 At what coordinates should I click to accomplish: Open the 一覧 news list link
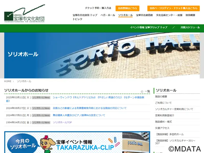click(147, 92)
